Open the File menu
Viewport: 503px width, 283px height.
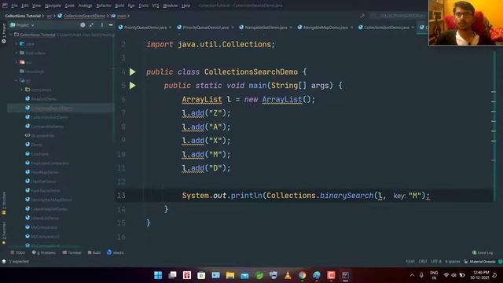click(14, 6)
